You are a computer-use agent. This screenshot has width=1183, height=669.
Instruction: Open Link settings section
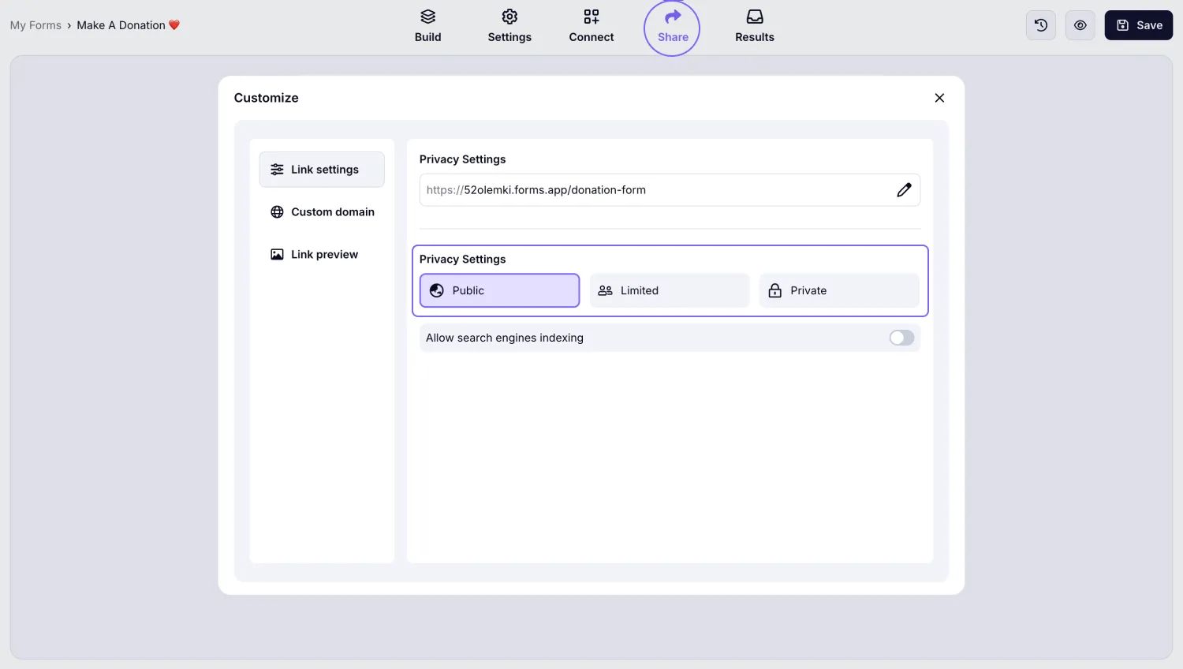click(322, 170)
